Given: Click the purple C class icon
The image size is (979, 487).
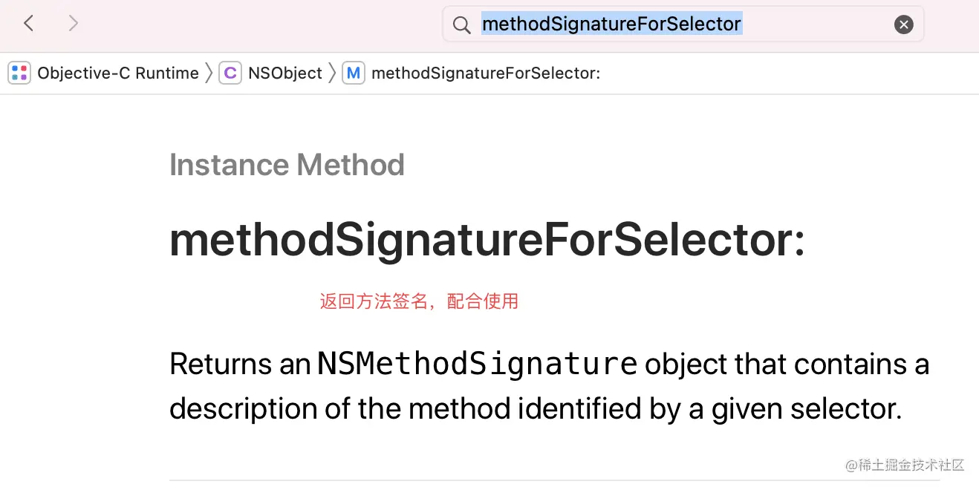Looking at the screenshot, I should pyautogui.click(x=230, y=73).
